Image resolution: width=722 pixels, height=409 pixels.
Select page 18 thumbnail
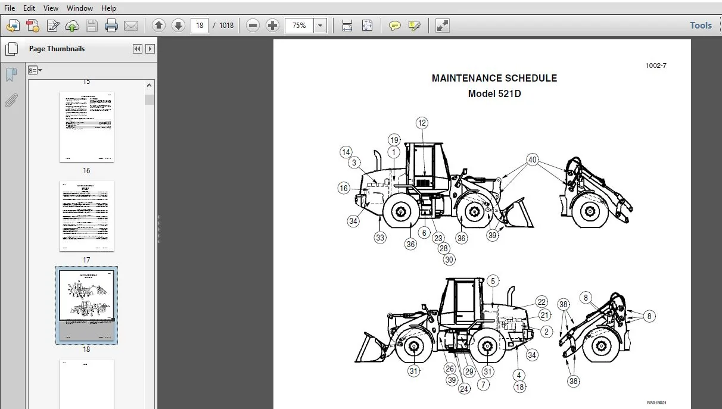(86, 305)
